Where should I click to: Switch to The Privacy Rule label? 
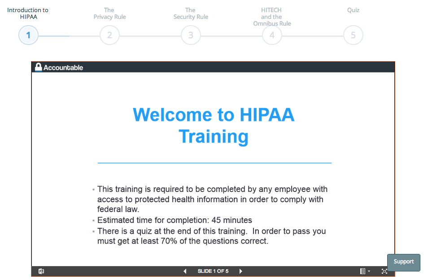(109, 13)
